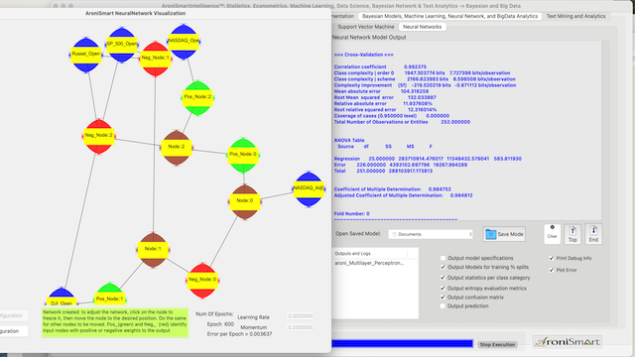This screenshot has width=635, height=357.
Task: Select the DJI_Open input node
Action: (x=62, y=297)
